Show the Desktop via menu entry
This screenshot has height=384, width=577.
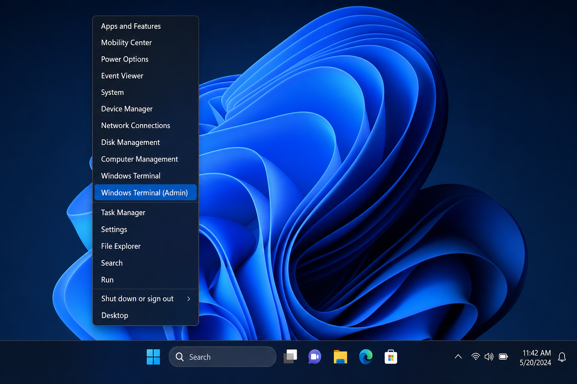coord(145,315)
